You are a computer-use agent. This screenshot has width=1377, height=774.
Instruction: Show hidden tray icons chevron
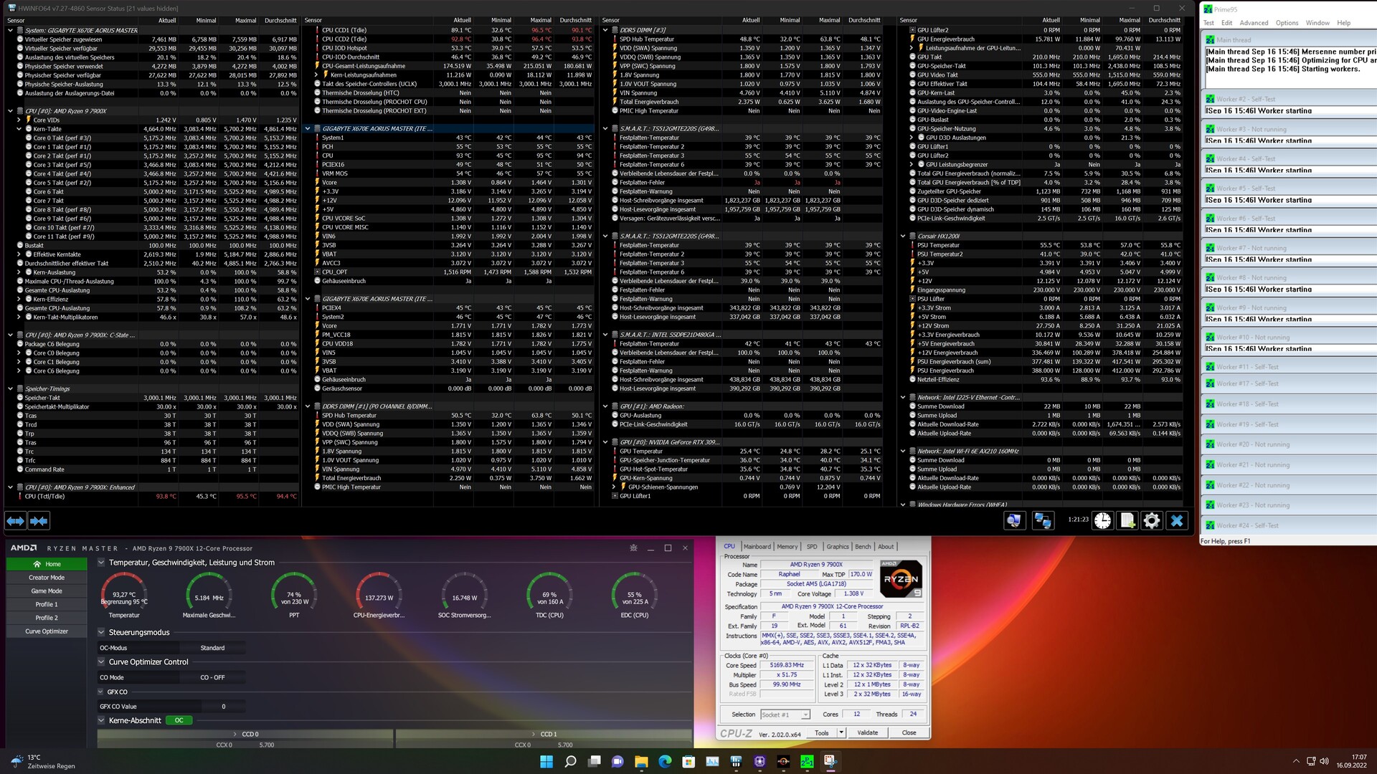point(1295,761)
